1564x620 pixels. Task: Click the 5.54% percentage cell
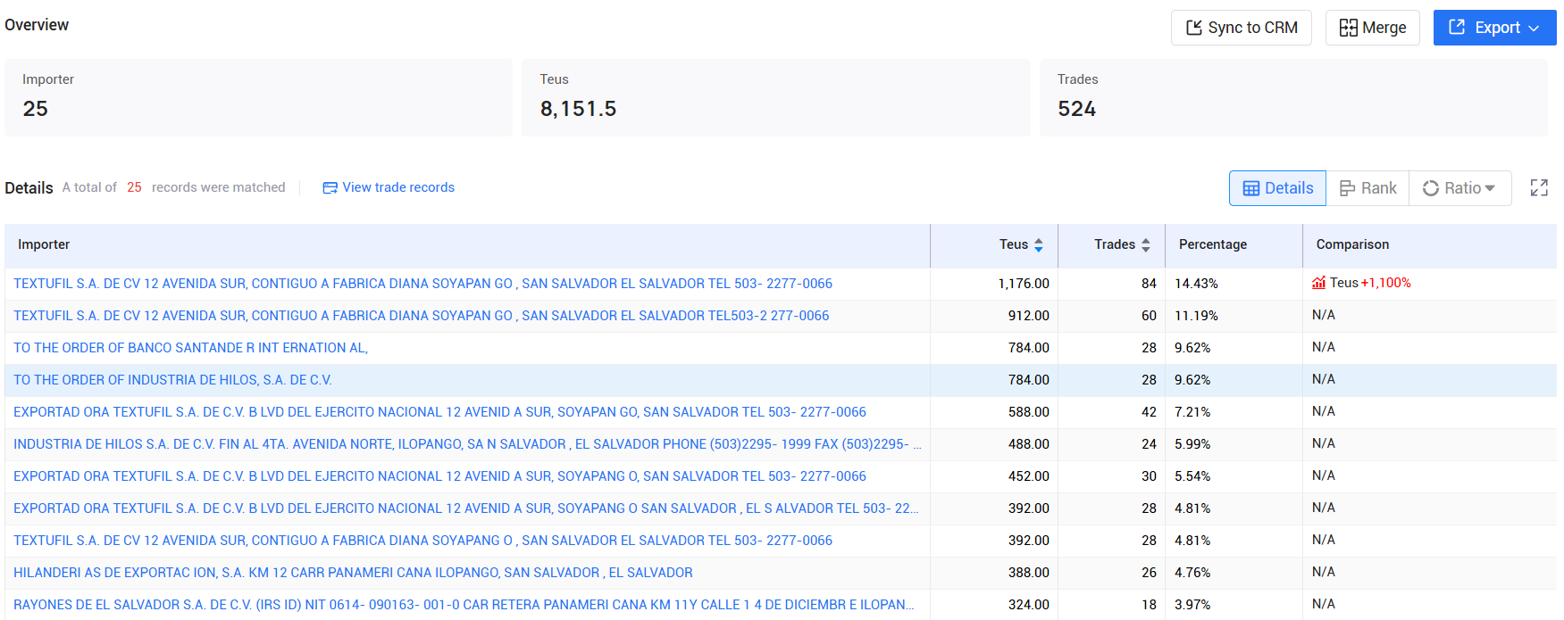pos(1192,476)
